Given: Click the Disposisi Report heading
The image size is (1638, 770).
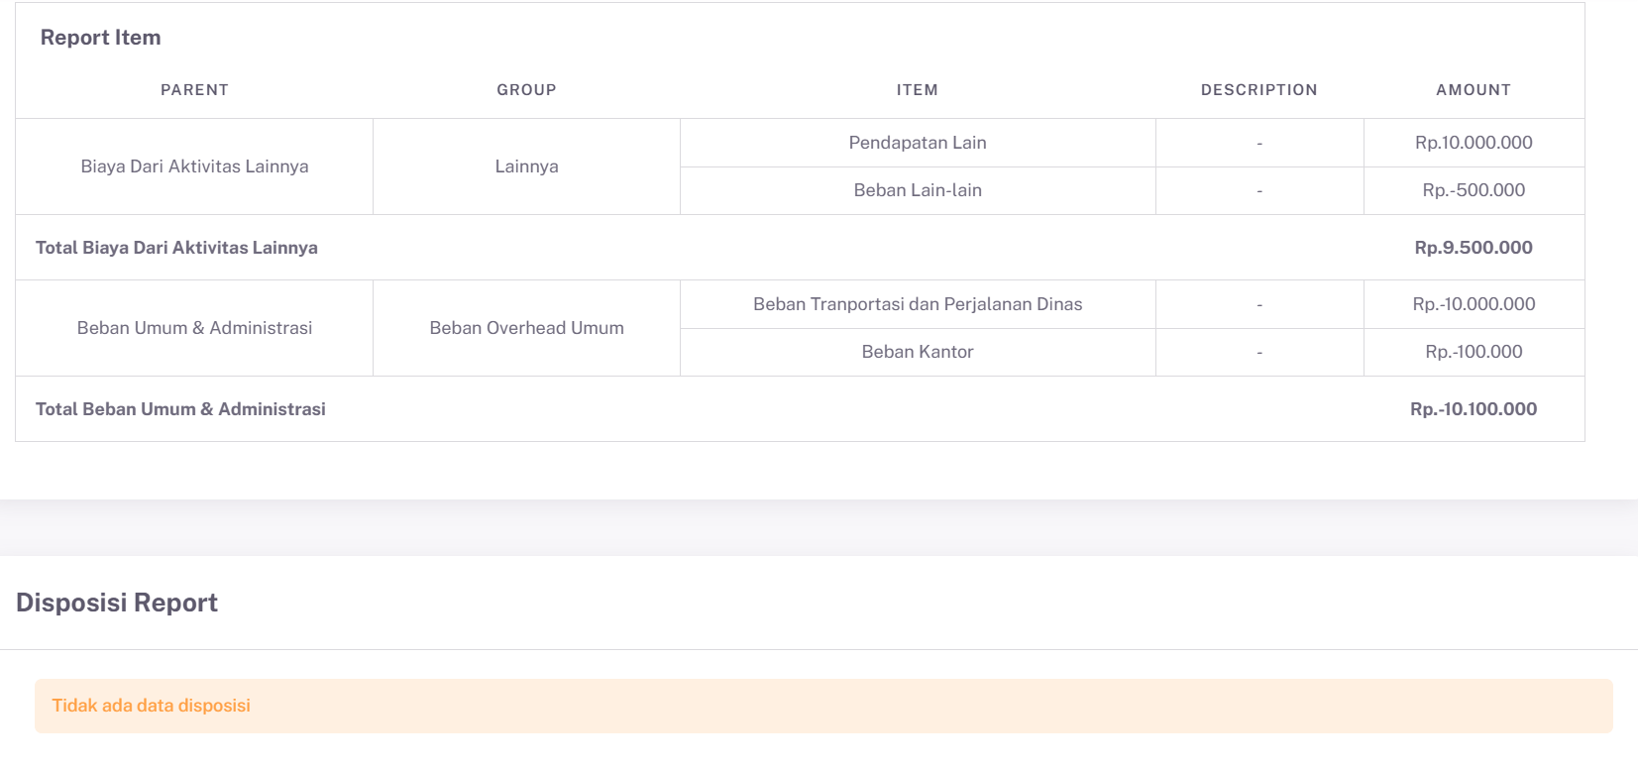Looking at the screenshot, I should coord(117,603).
